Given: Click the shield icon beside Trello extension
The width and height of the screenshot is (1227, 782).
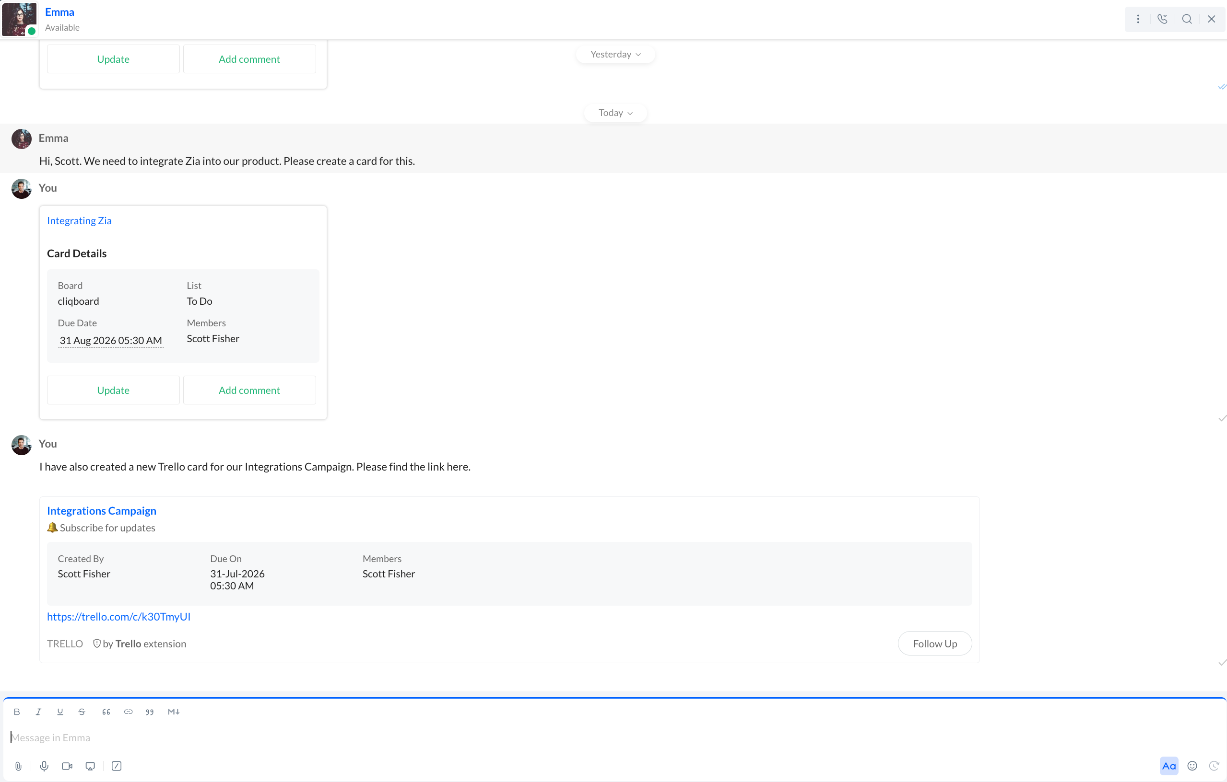Looking at the screenshot, I should point(97,644).
